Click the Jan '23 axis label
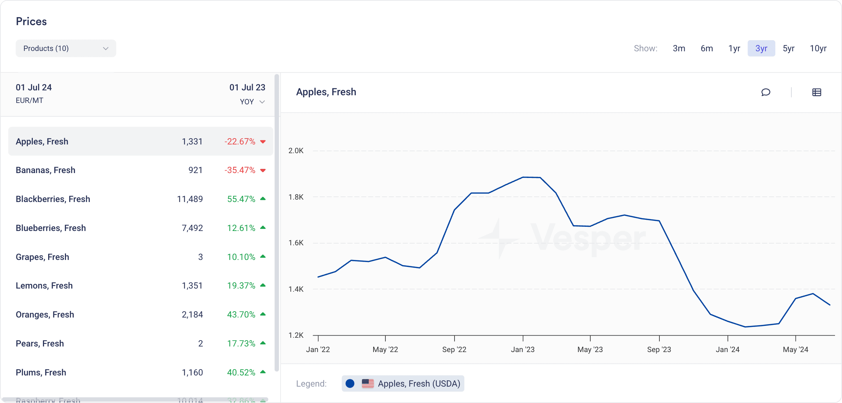 [523, 350]
